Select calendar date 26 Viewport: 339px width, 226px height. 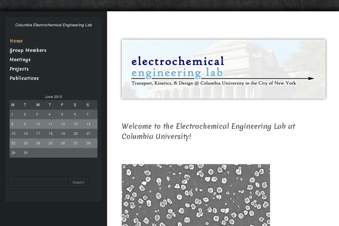pyautogui.click(x=63, y=143)
